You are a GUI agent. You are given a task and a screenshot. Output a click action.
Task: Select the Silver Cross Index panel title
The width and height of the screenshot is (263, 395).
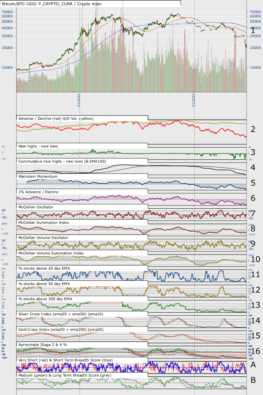point(61,314)
